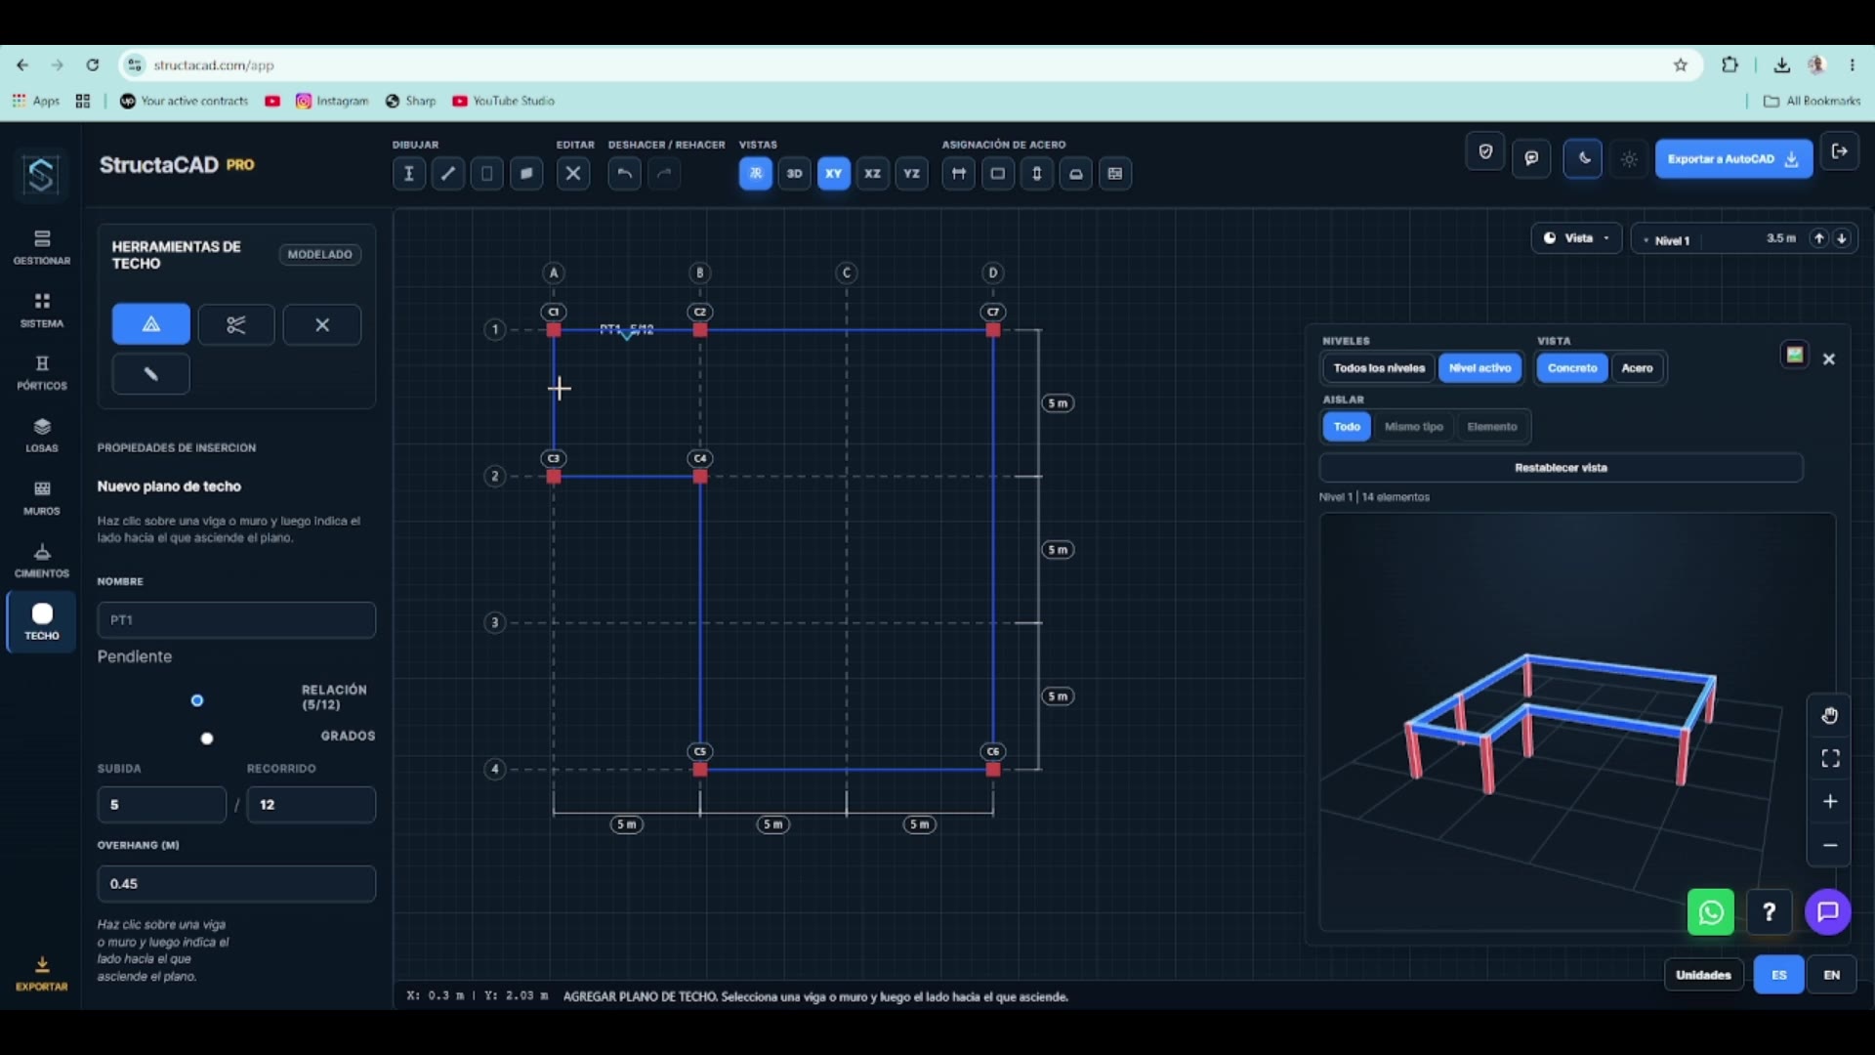
Task: Switch to XY view
Action: tap(834, 174)
